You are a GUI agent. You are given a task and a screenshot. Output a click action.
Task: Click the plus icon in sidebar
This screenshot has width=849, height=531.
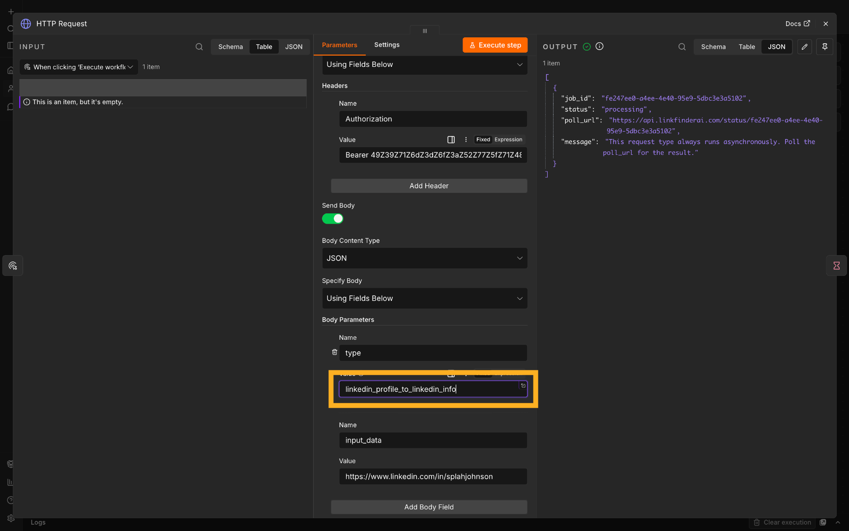tap(11, 11)
